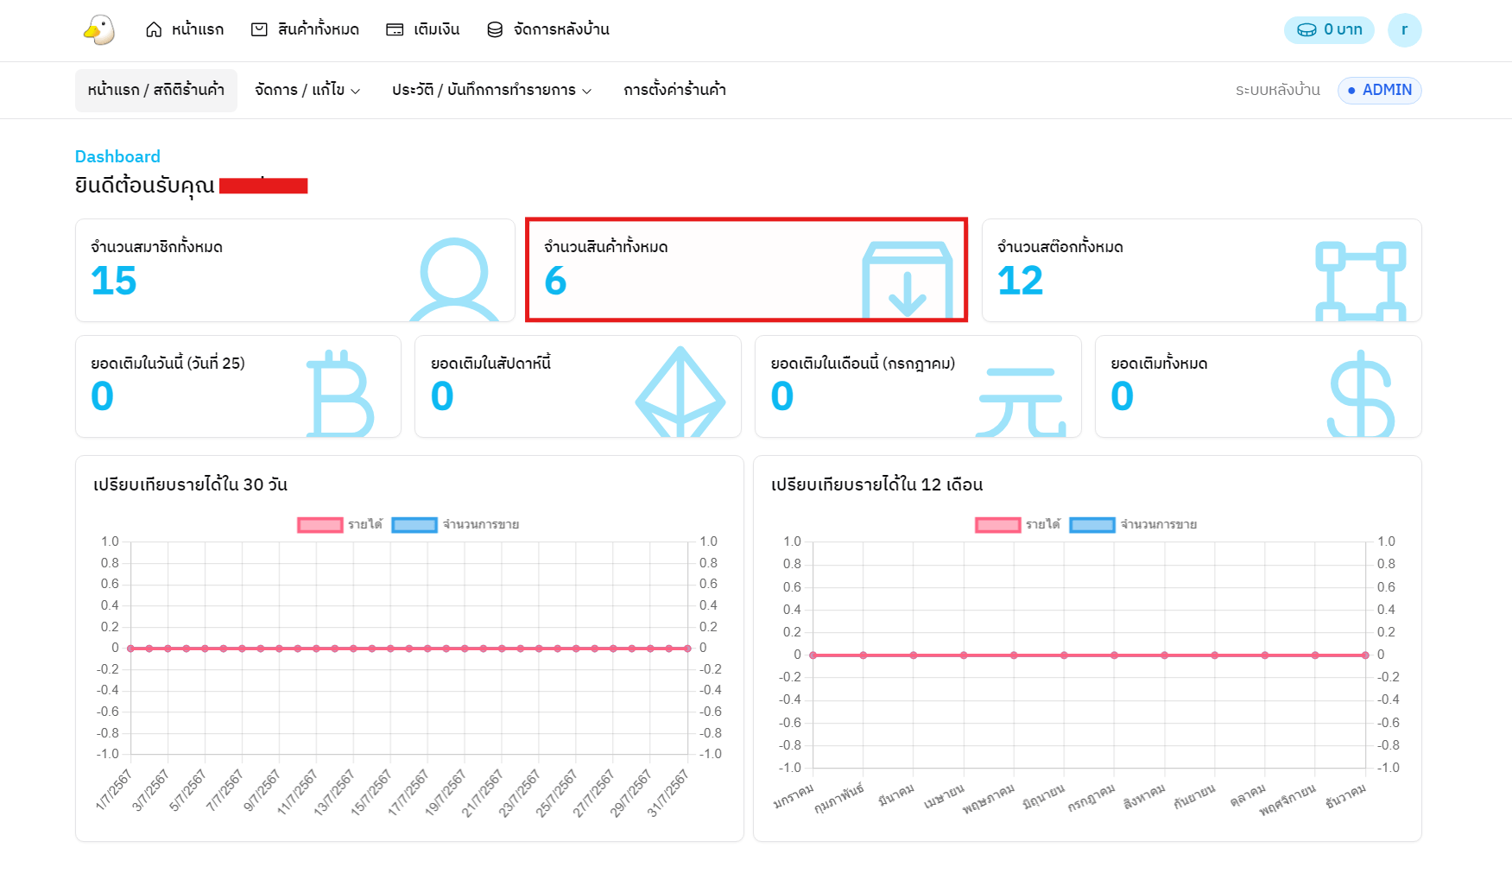Click the card icon beside เติมเงิน

point(395,29)
